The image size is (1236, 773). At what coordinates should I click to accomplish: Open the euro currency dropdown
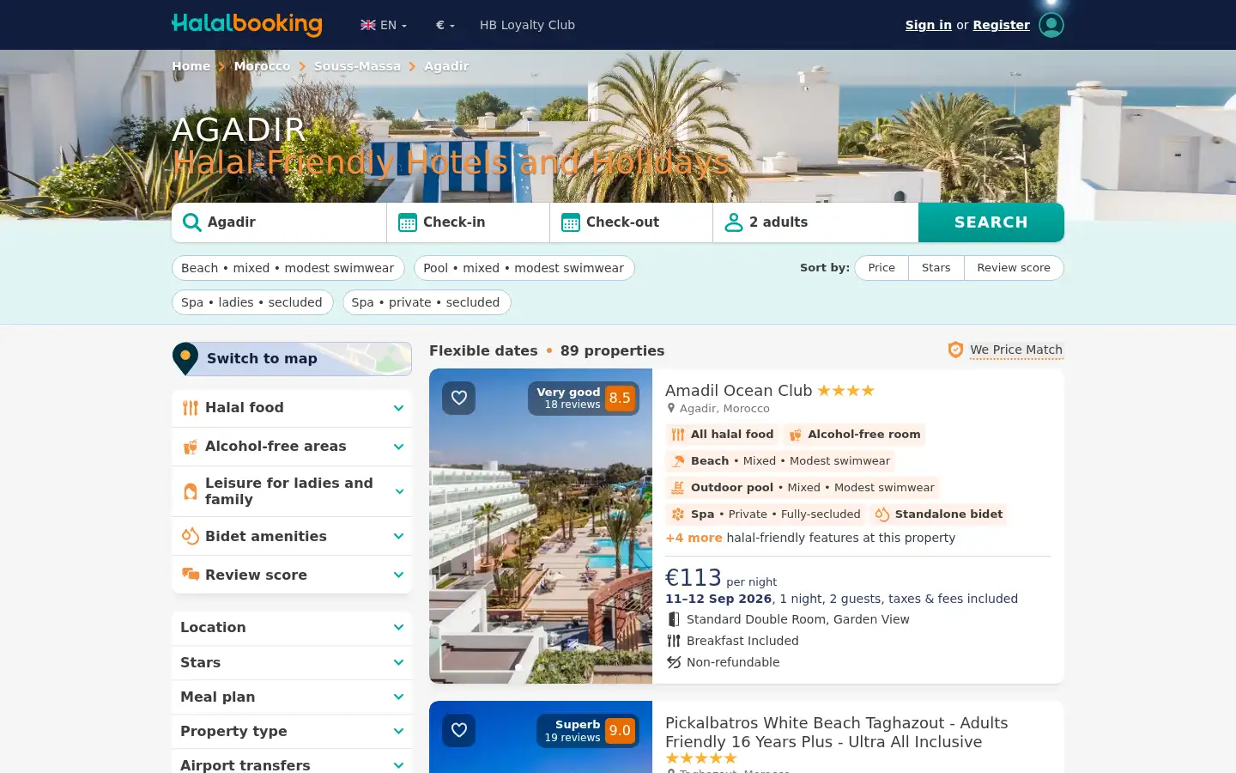[445, 25]
